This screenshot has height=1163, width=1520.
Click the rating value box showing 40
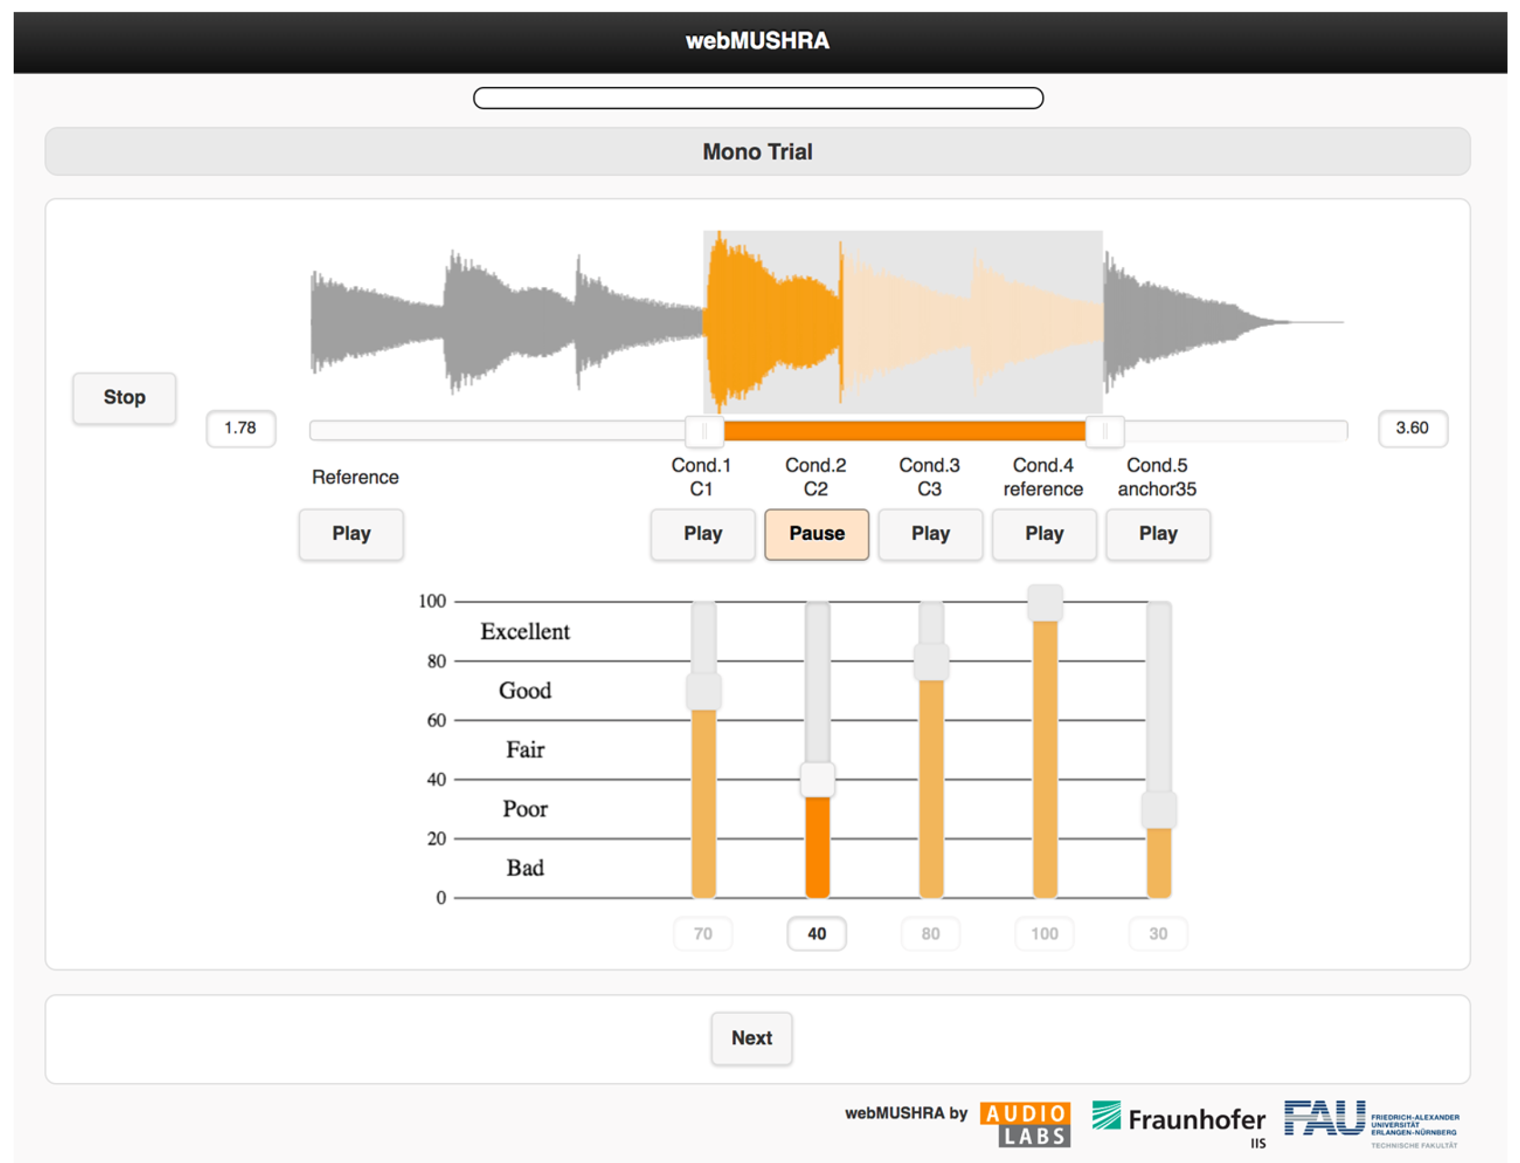(816, 933)
